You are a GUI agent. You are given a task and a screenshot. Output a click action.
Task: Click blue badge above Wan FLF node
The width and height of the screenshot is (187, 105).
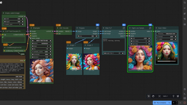click(124, 25)
